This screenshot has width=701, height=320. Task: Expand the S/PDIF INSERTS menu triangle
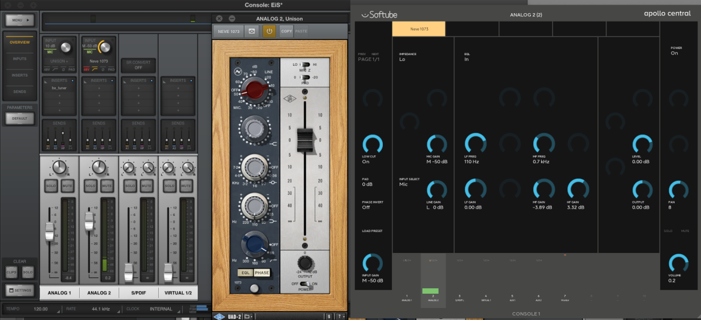tap(125, 81)
